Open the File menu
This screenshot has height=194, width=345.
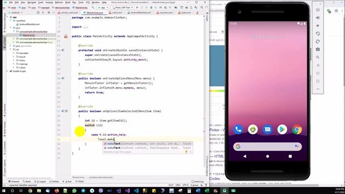coord(11,2)
